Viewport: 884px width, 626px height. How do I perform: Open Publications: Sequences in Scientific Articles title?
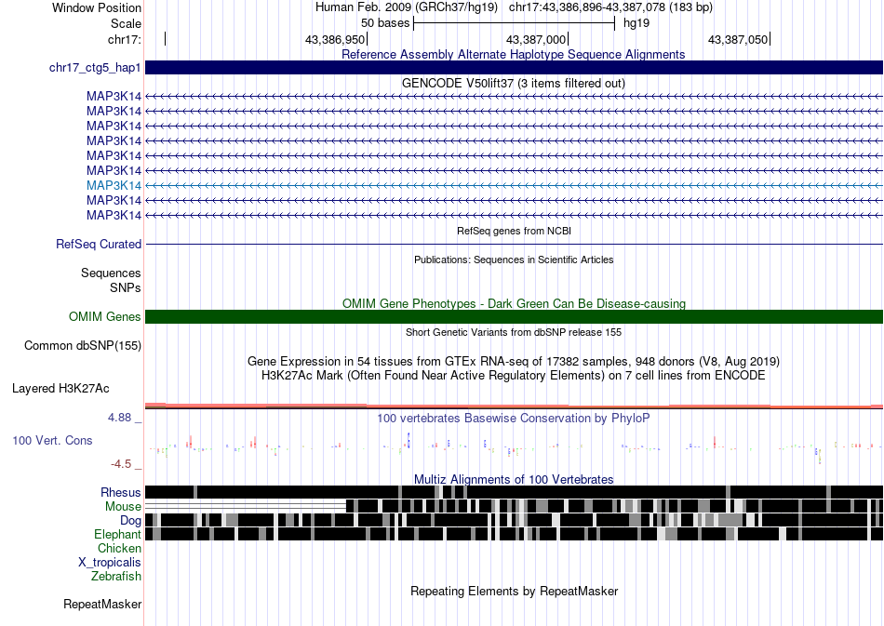(514, 260)
